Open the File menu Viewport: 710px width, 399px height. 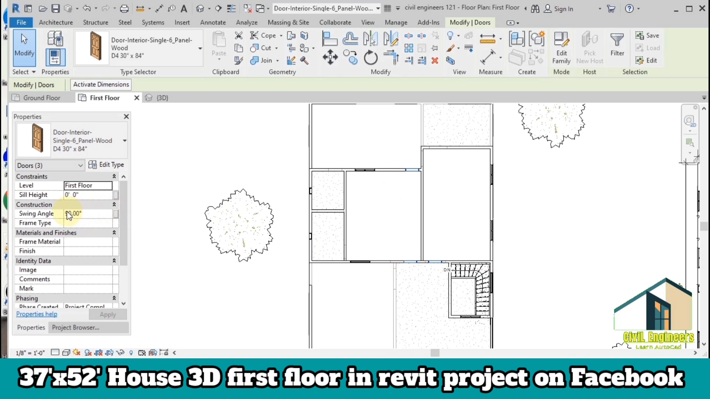click(x=21, y=22)
